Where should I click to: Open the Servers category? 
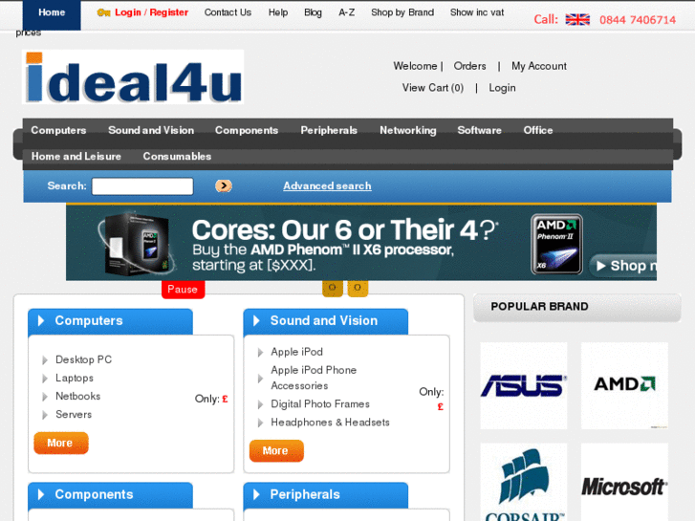[x=74, y=414]
